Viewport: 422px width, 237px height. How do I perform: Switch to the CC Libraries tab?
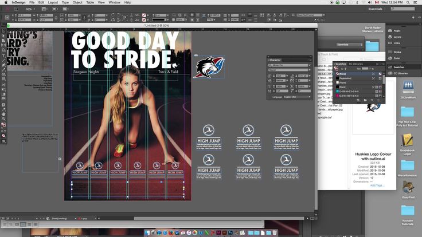[356, 64]
